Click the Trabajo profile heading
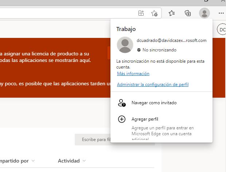The image size is (226, 172). (126, 29)
